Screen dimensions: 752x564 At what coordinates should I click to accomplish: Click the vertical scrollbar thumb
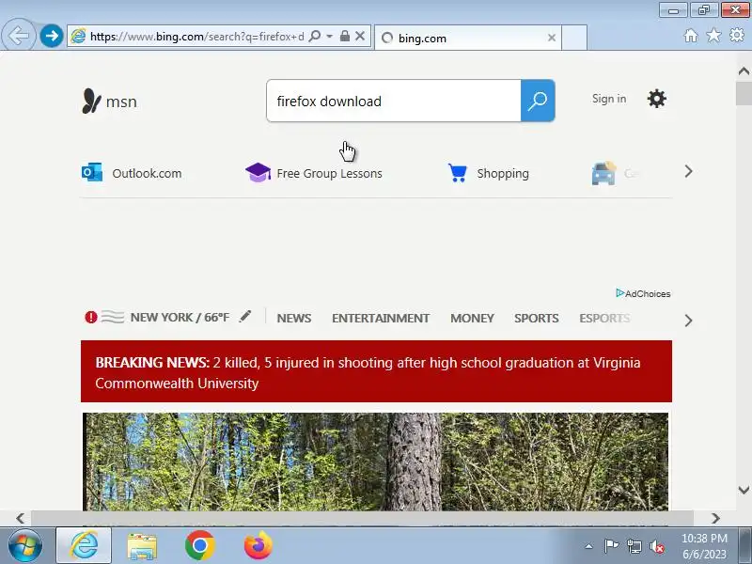pyautogui.click(x=744, y=93)
